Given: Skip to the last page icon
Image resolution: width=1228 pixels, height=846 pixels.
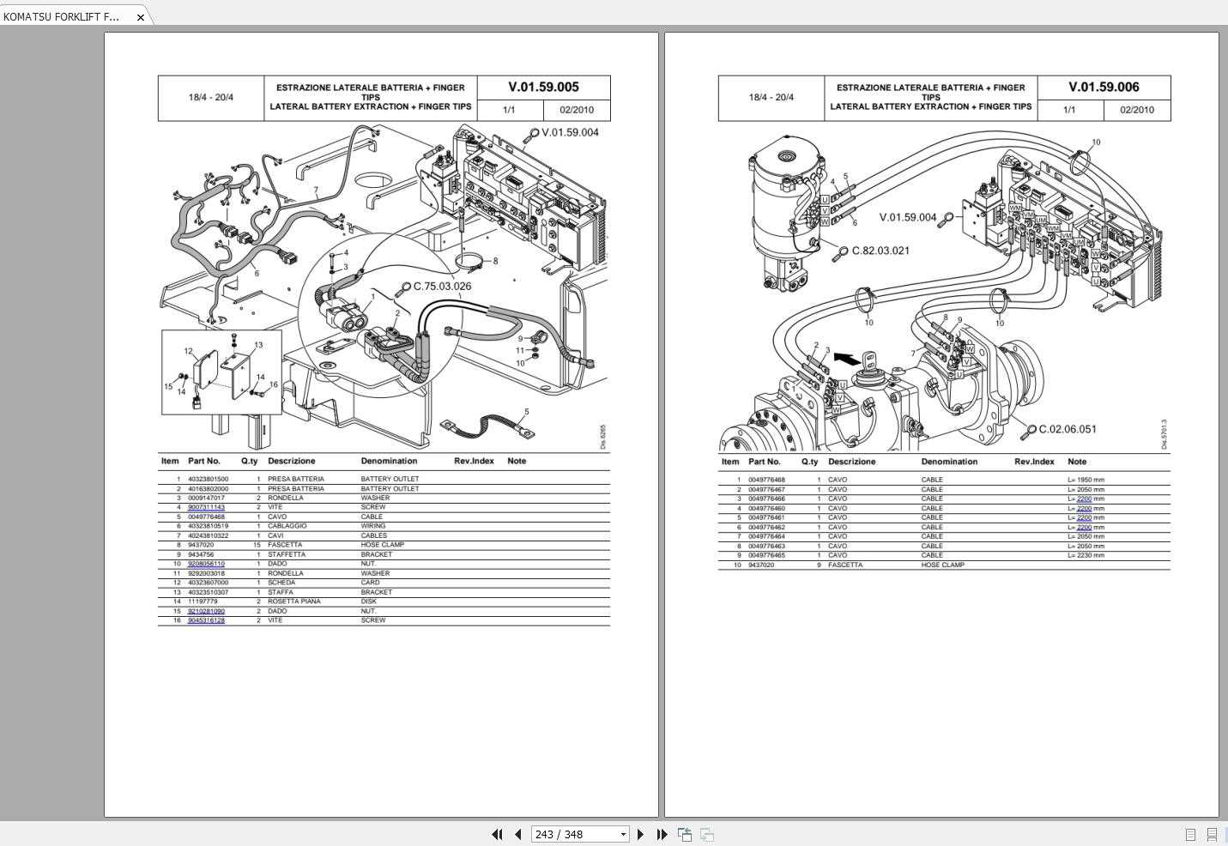Looking at the screenshot, I should [662, 834].
